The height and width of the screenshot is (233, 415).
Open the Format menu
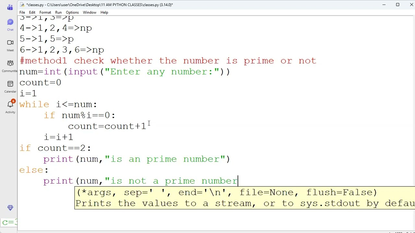point(45,12)
